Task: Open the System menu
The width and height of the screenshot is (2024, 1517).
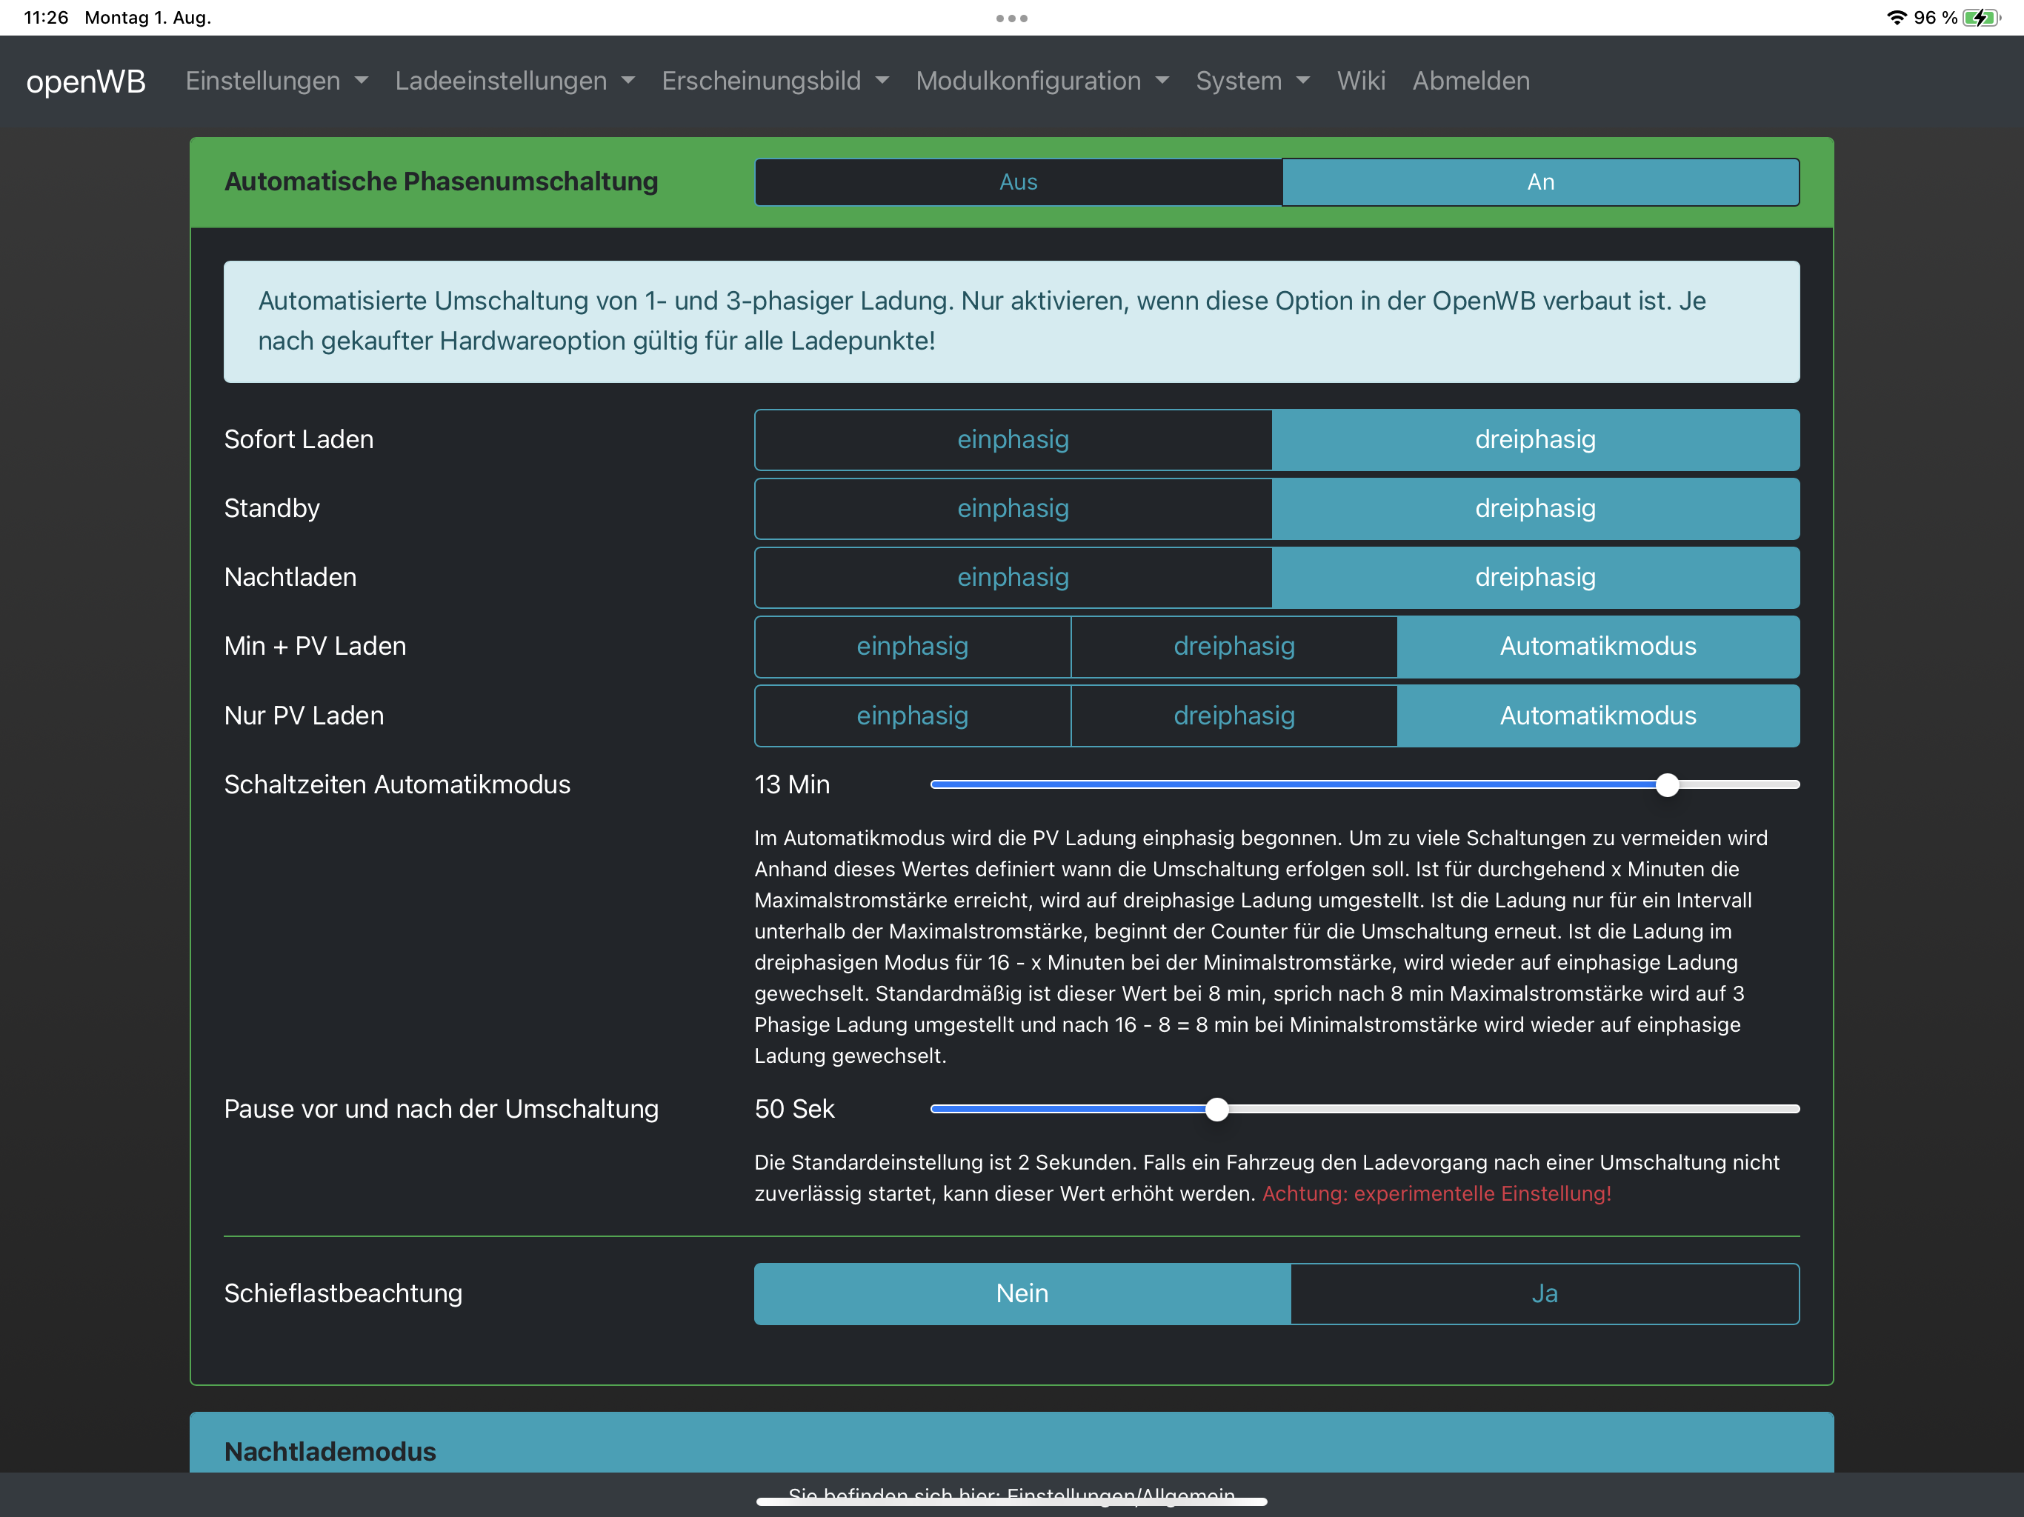Action: [1252, 81]
